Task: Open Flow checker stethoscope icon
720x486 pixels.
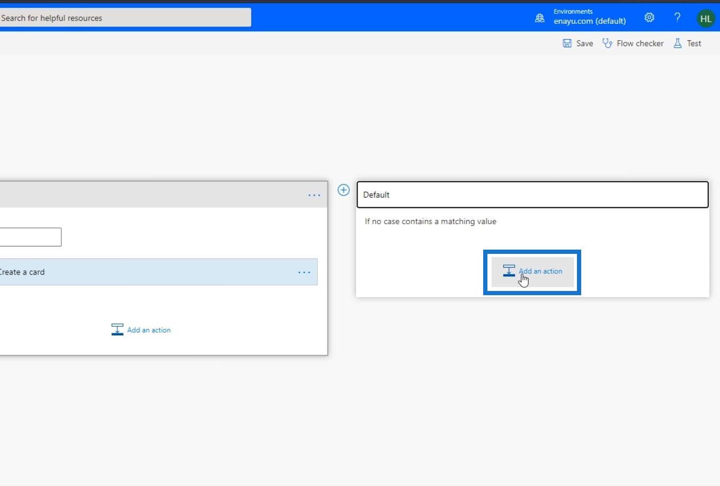Action: pos(607,43)
